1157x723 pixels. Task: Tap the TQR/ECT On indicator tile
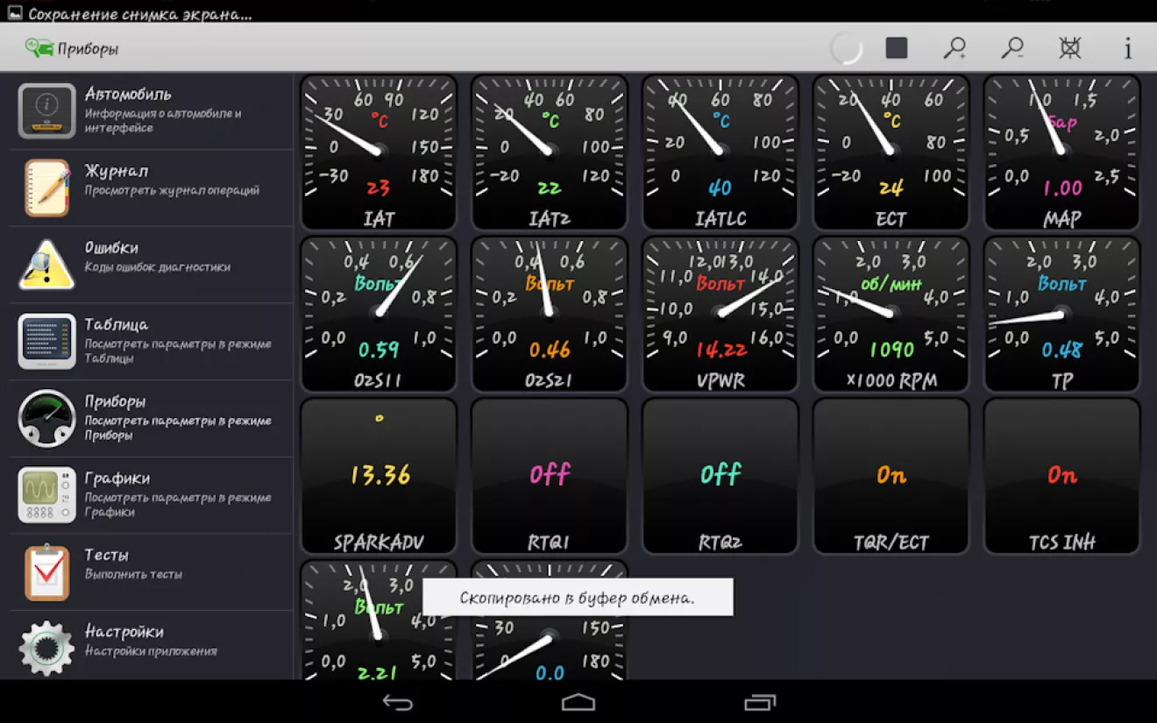pos(891,477)
